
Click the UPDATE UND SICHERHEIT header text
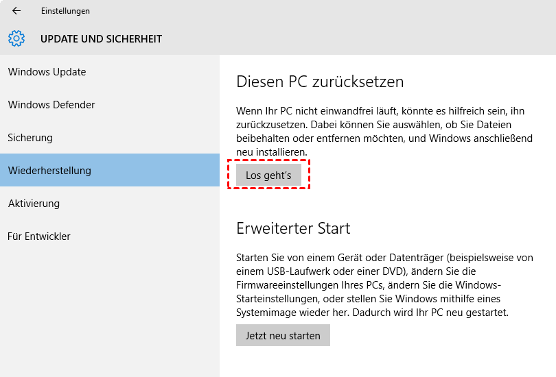tap(101, 39)
